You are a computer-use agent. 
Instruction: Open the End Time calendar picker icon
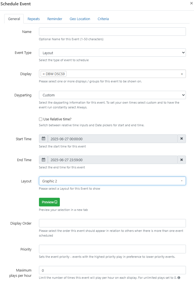(43, 160)
